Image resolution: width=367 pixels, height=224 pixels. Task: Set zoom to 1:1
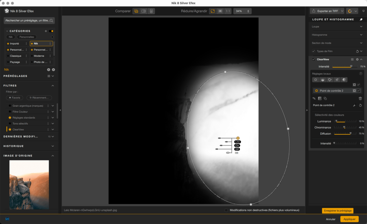click(228, 11)
